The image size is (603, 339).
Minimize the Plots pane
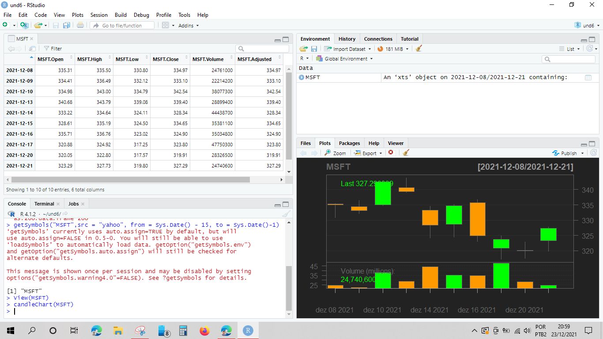tap(584, 144)
